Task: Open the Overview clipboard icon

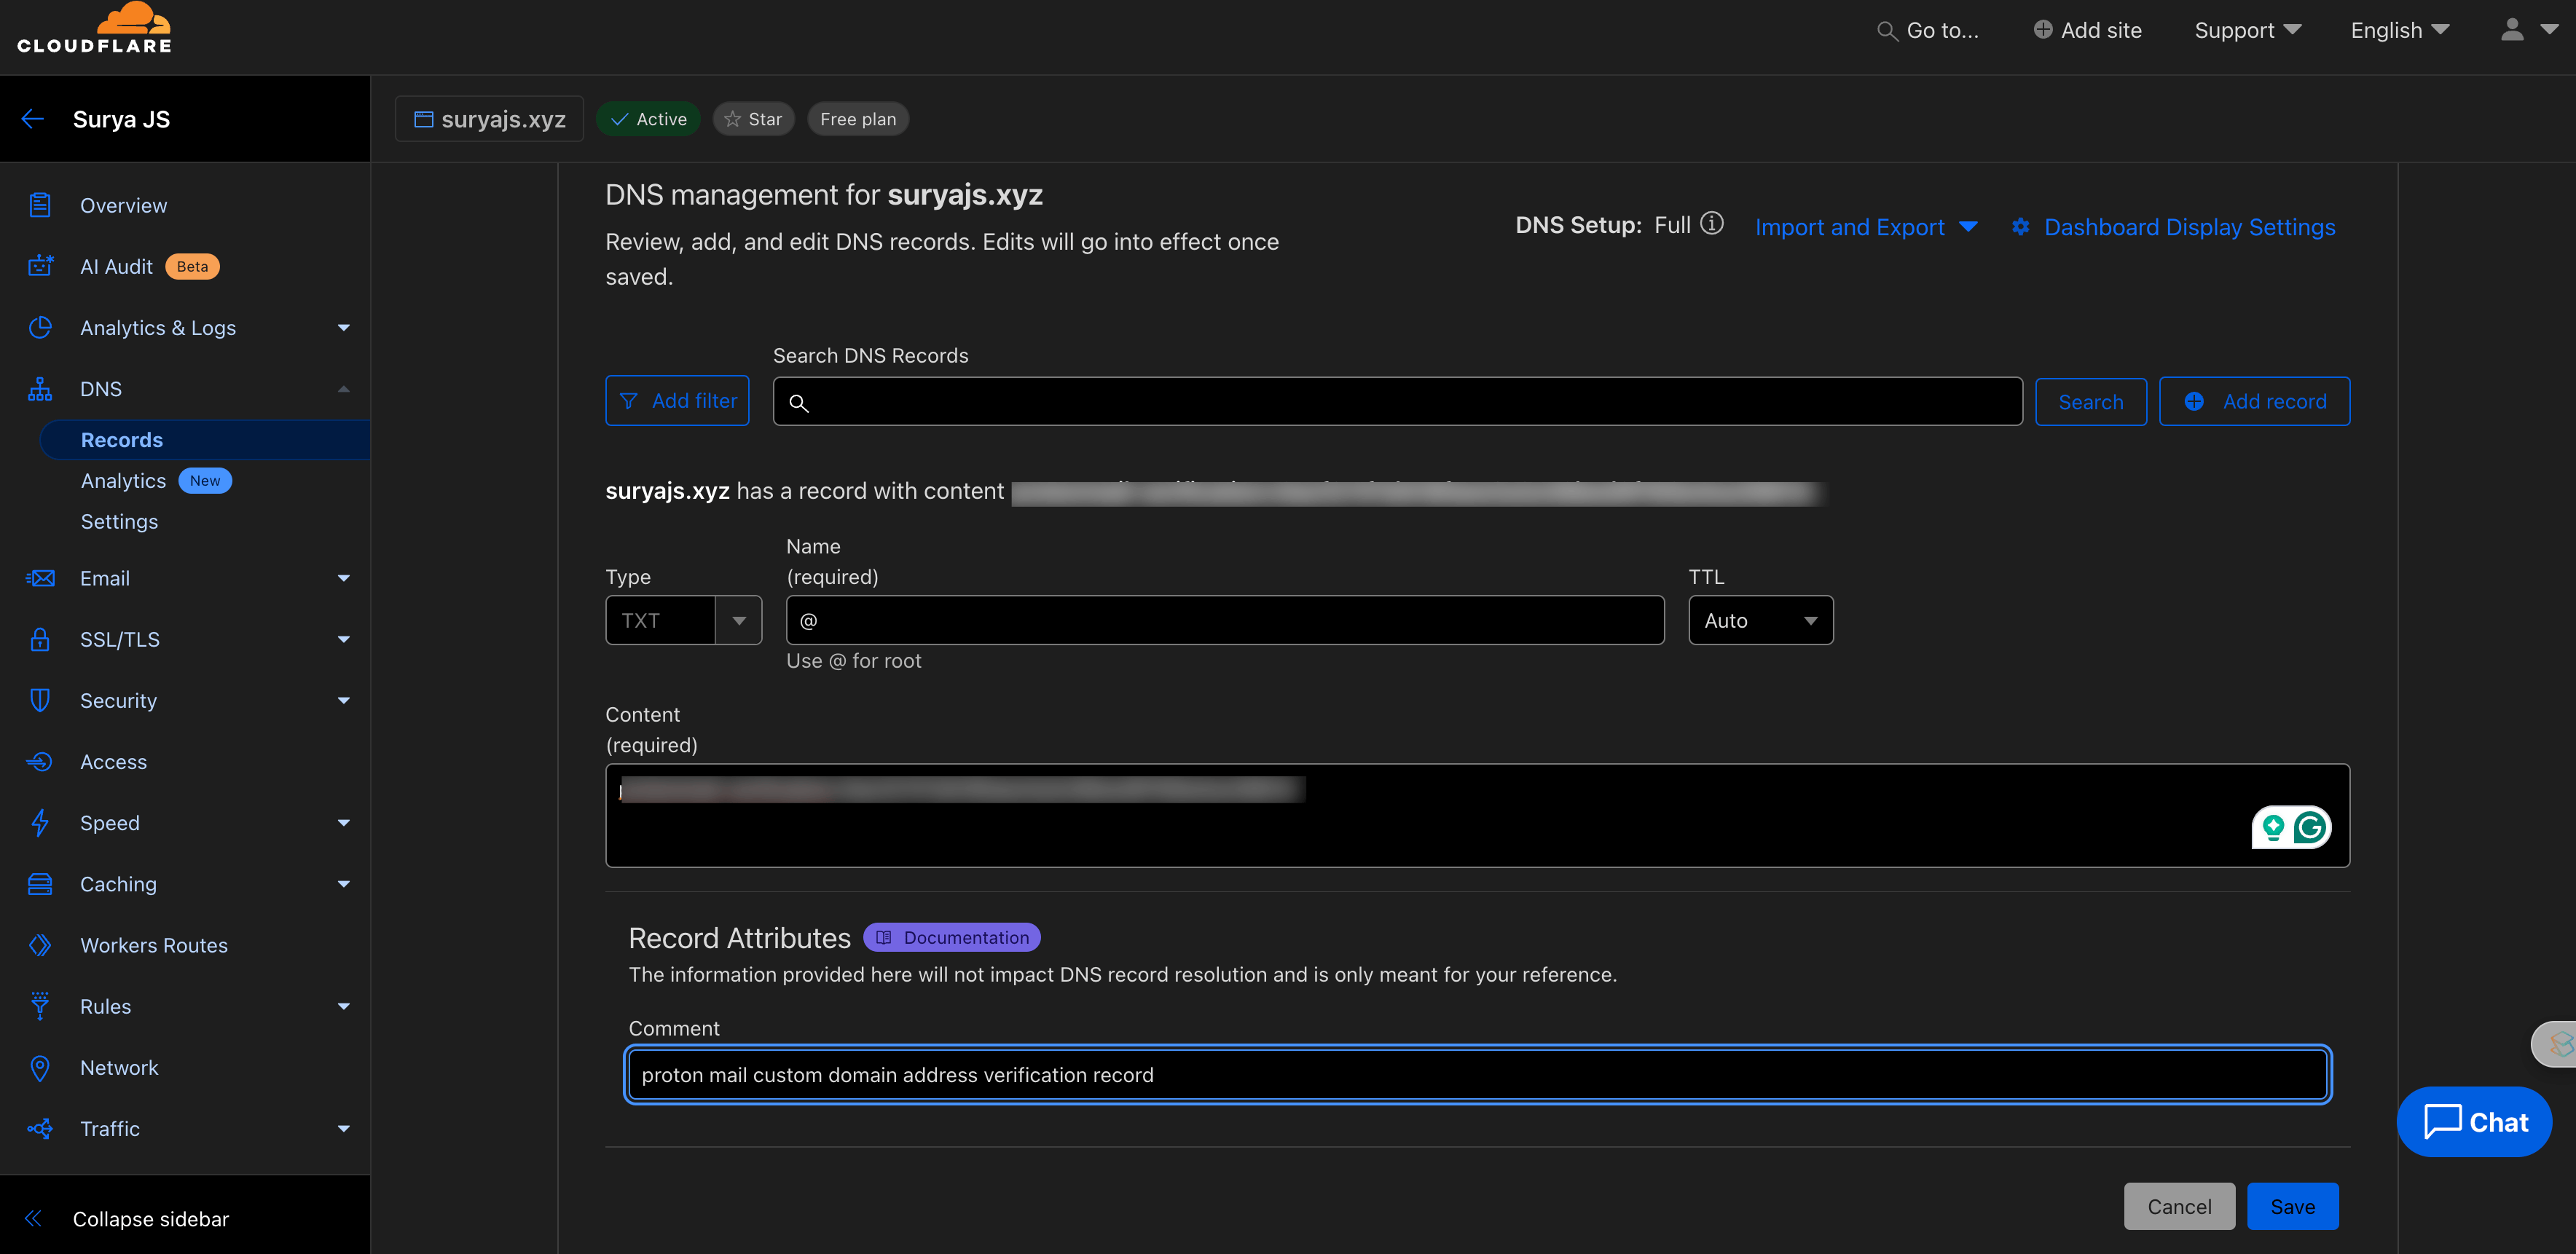Action: click(x=40, y=205)
